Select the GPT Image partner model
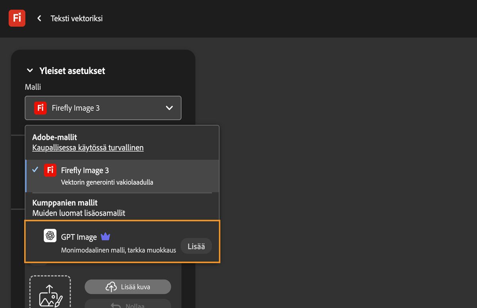This screenshot has height=308, width=477. pos(122,242)
